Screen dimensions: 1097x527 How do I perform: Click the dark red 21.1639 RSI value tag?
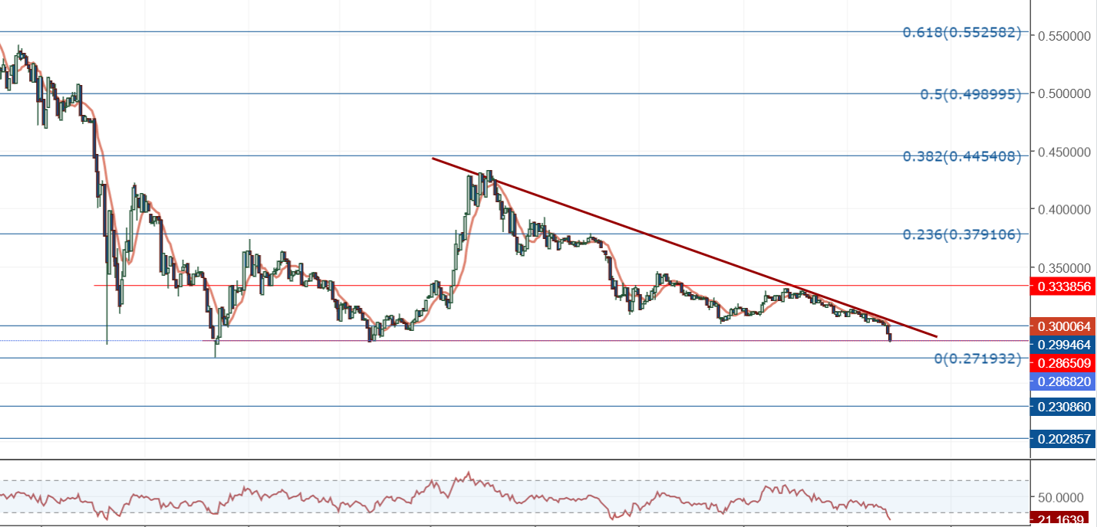click(1063, 520)
